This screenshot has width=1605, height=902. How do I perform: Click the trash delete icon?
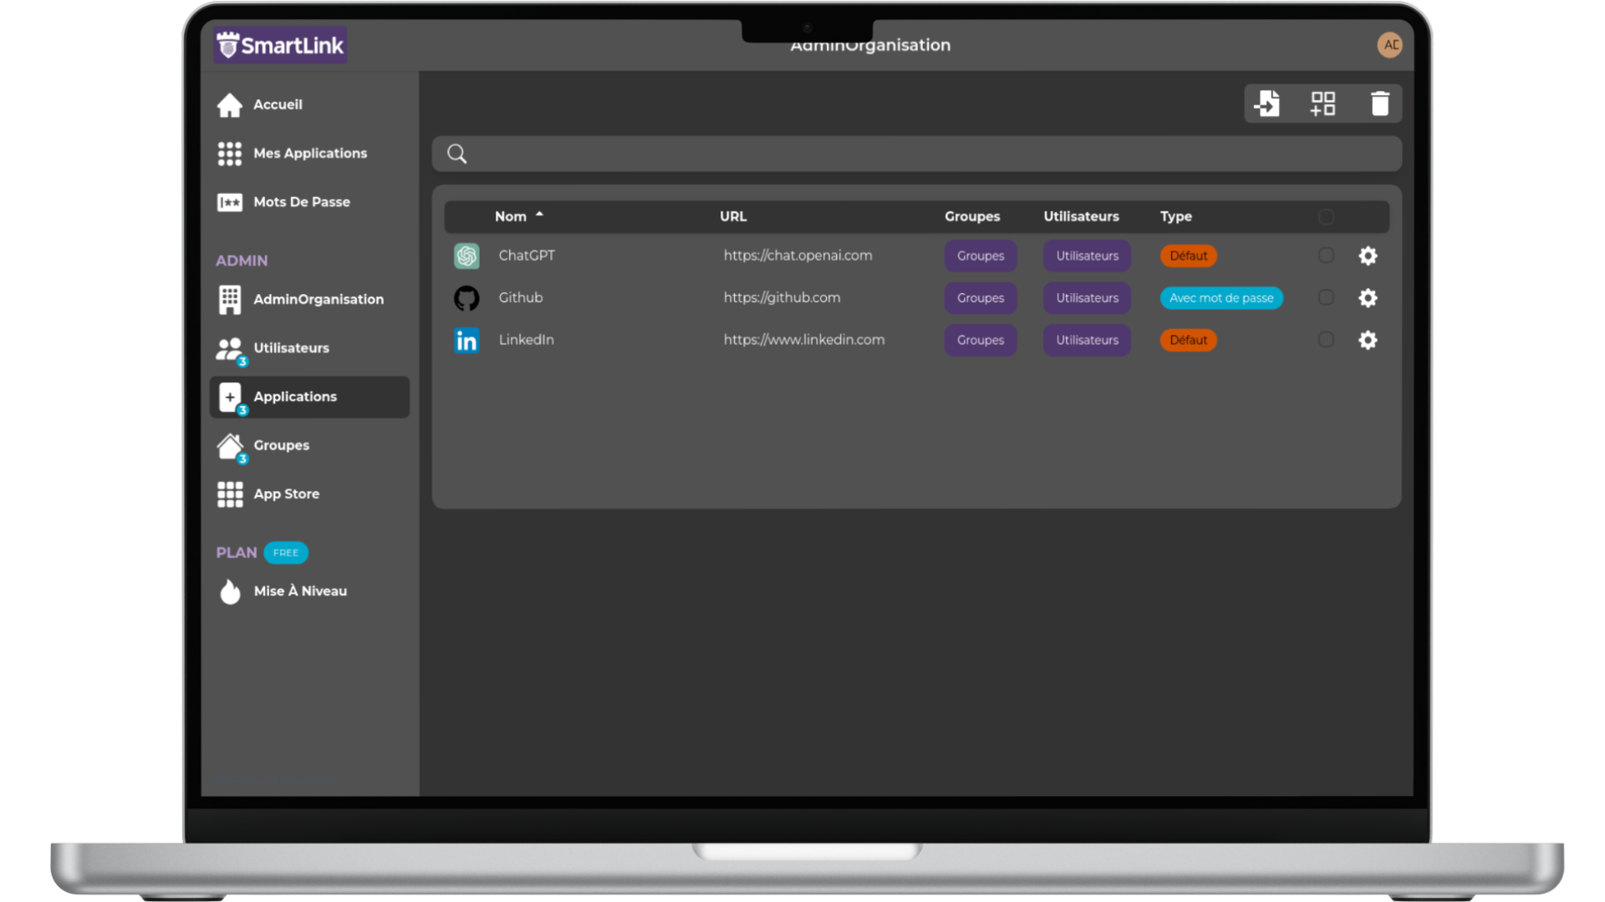pos(1379,104)
